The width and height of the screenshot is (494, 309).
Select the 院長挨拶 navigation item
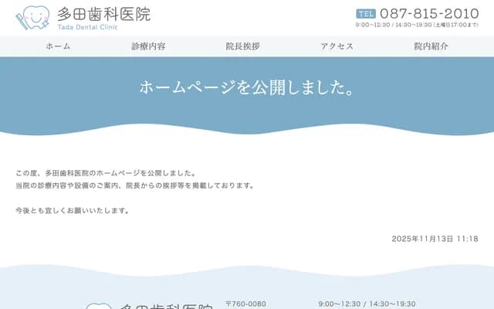(242, 46)
